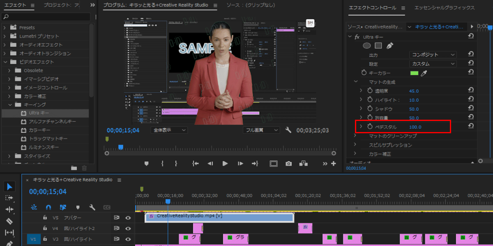Expand the マットのクリーンアップ section
493x246 pixels.
coord(356,136)
